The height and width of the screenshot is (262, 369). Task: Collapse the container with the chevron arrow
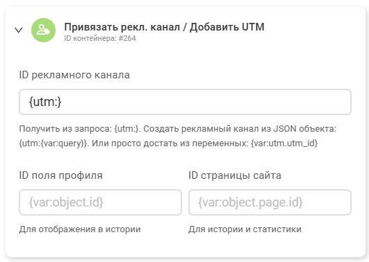tap(19, 30)
